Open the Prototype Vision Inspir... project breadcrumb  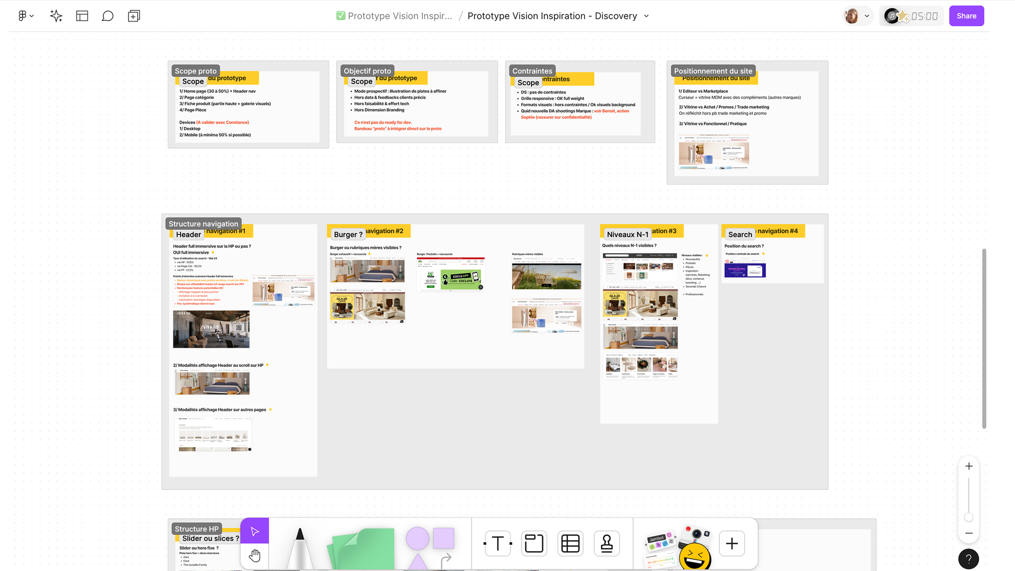399,16
